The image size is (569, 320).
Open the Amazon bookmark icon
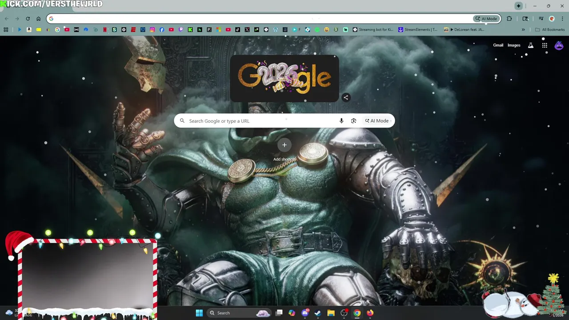pos(29,30)
